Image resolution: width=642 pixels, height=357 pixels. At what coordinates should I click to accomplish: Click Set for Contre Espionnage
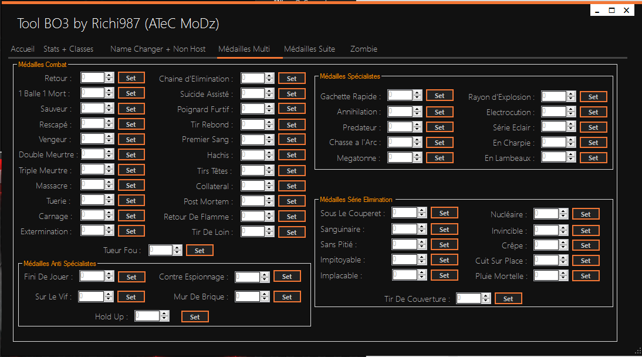pyautogui.click(x=287, y=276)
